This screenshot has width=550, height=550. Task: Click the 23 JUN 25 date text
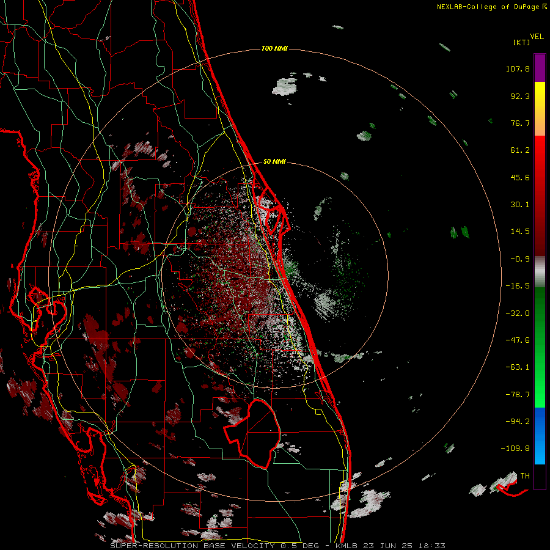click(x=387, y=546)
